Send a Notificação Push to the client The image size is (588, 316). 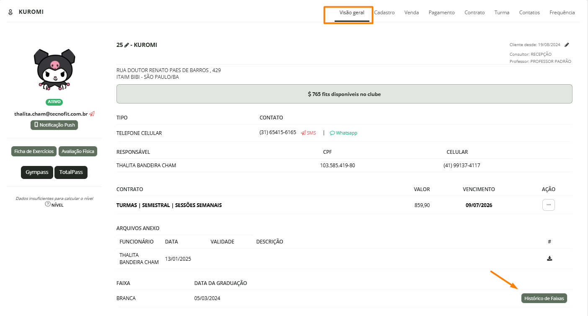click(54, 125)
